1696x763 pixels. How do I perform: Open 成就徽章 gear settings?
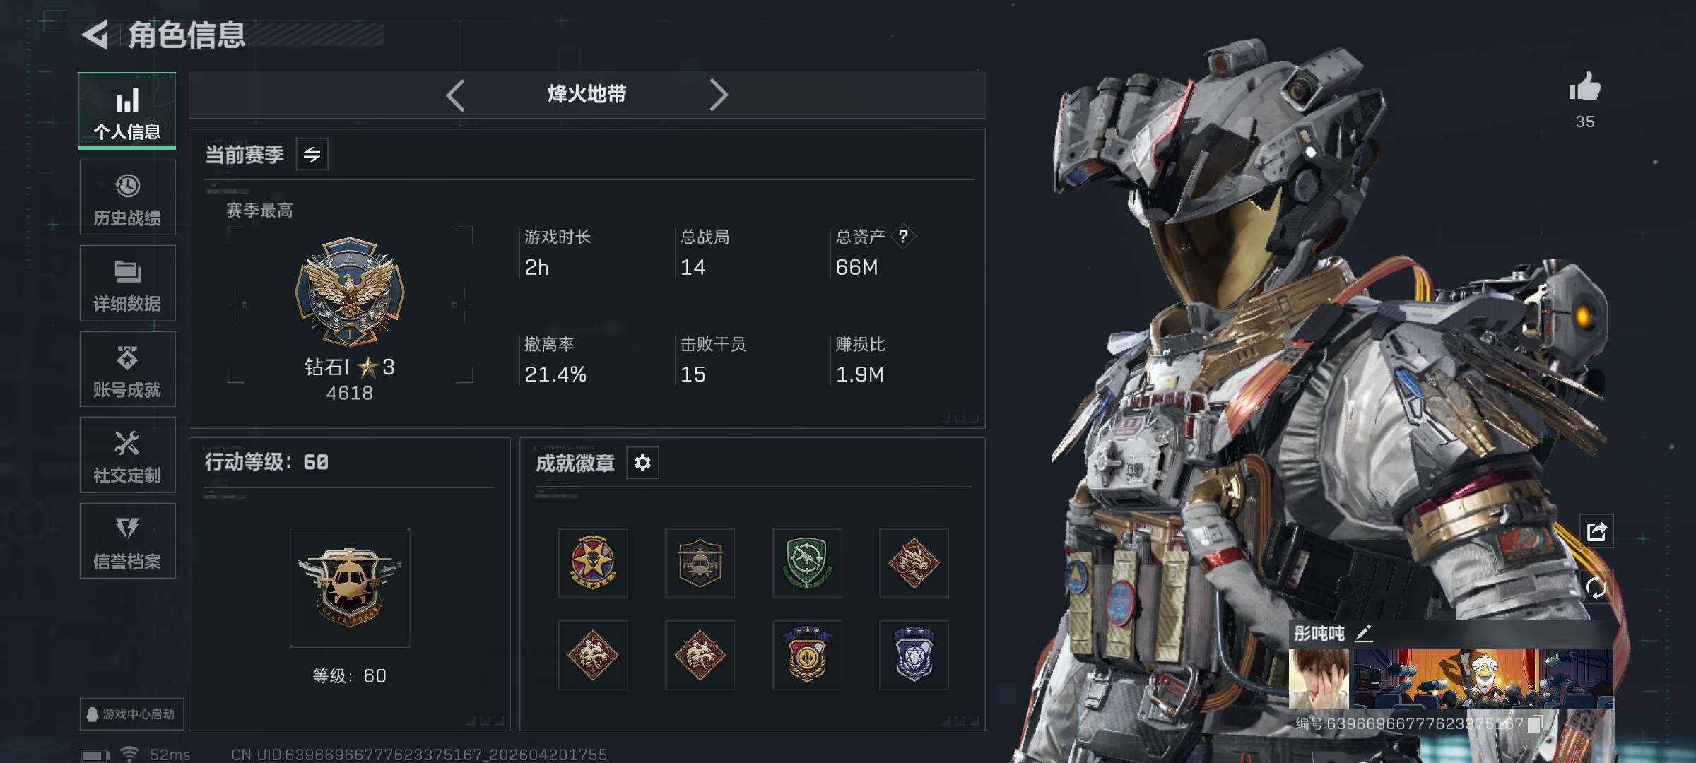click(642, 463)
